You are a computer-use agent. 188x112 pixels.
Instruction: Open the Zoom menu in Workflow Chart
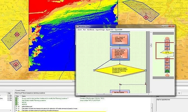click(x=80, y=30)
